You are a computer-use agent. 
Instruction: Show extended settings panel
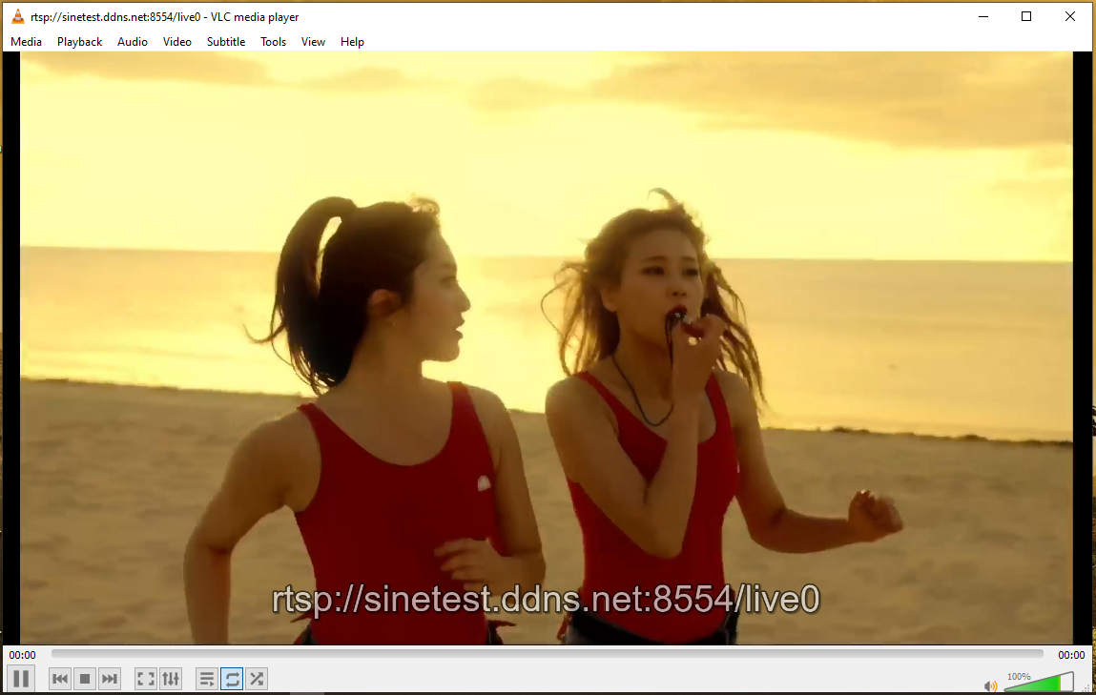171,678
